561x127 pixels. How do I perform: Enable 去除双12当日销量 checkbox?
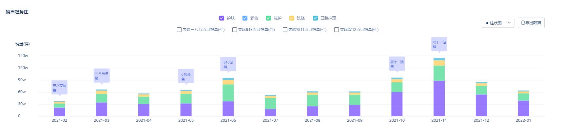pyautogui.click(x=336, y=30)
